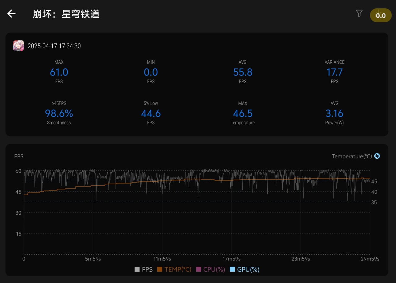The width and height of the screenshot is (396, 283).
Task: Switch chart axis with Temperature toggle icon
Action: pyautogui.click(x=377, y=156)
